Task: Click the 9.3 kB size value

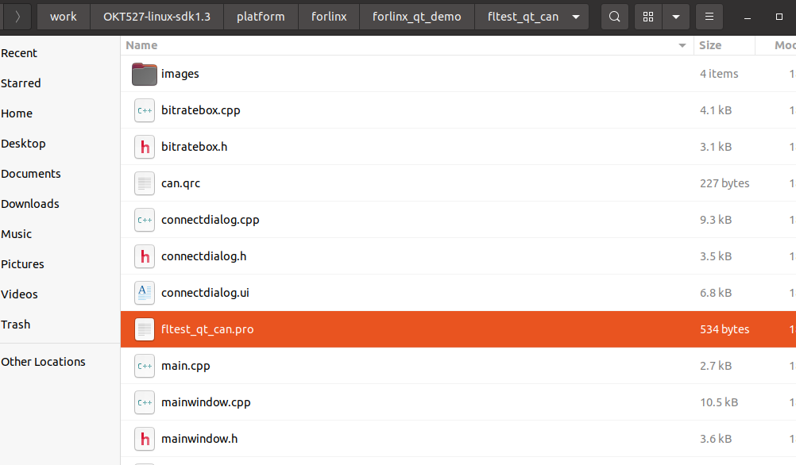Action: click(716, 220)
